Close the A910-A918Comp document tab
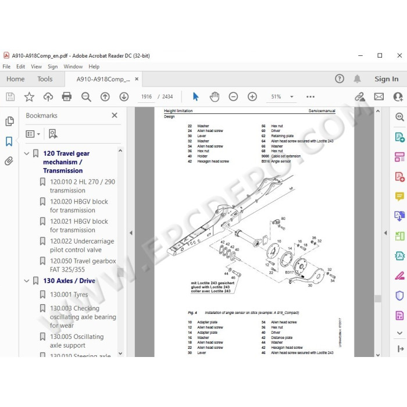 point(137,79)
